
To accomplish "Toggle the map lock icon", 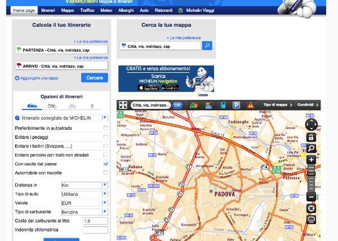I will coord(311,137).
